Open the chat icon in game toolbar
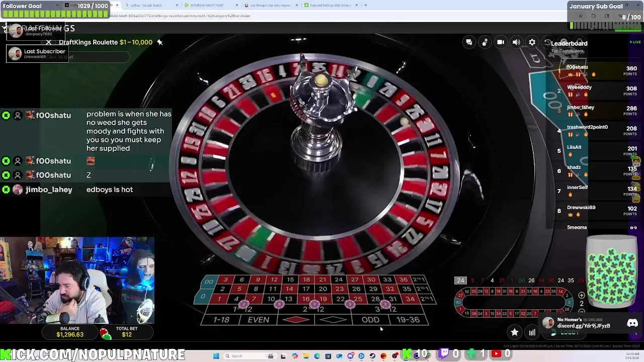This screenshot has width=644, height=362. tap(469, 42)
